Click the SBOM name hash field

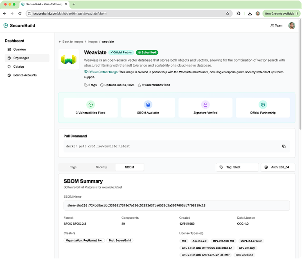click(177, 206)
